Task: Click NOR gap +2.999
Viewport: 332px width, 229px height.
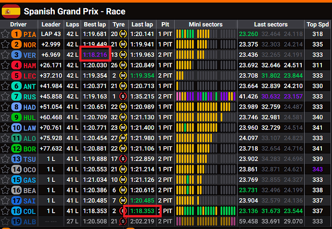Action: [51, 44]
